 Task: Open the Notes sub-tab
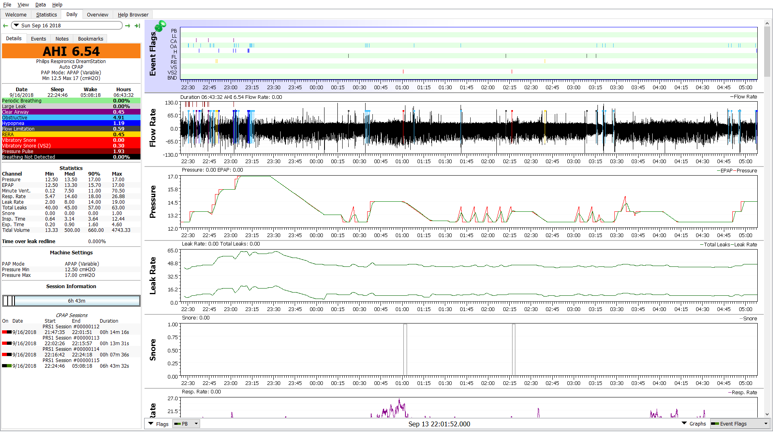click(x=62, y=39)
